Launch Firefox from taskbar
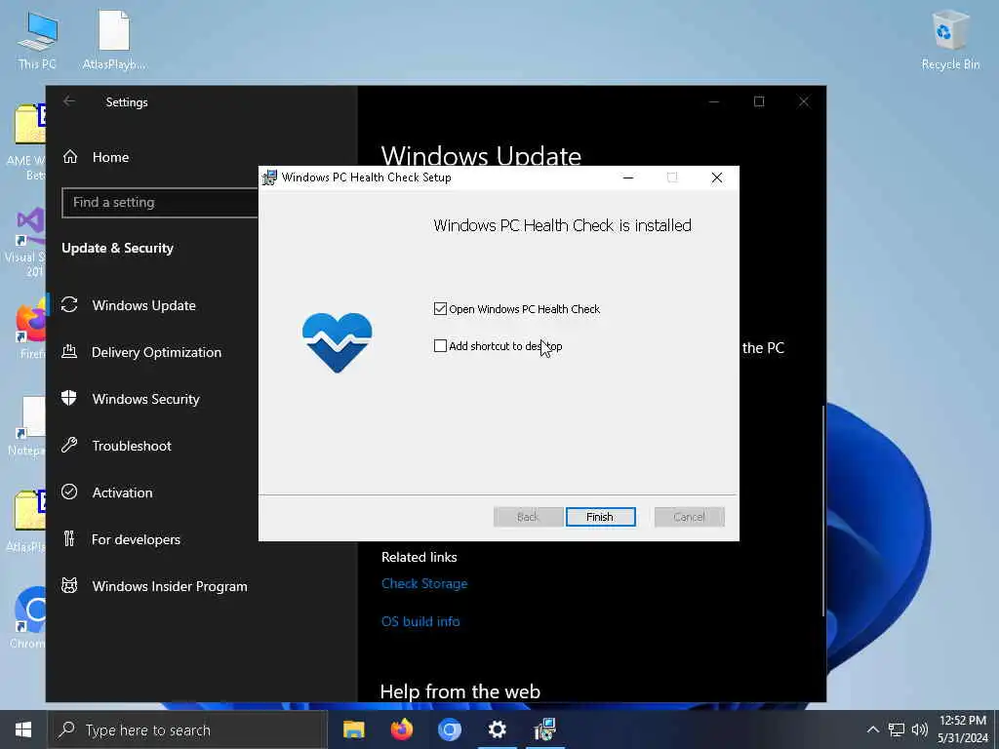The height and width of the screenshot is (749, 999). point(401,729)
